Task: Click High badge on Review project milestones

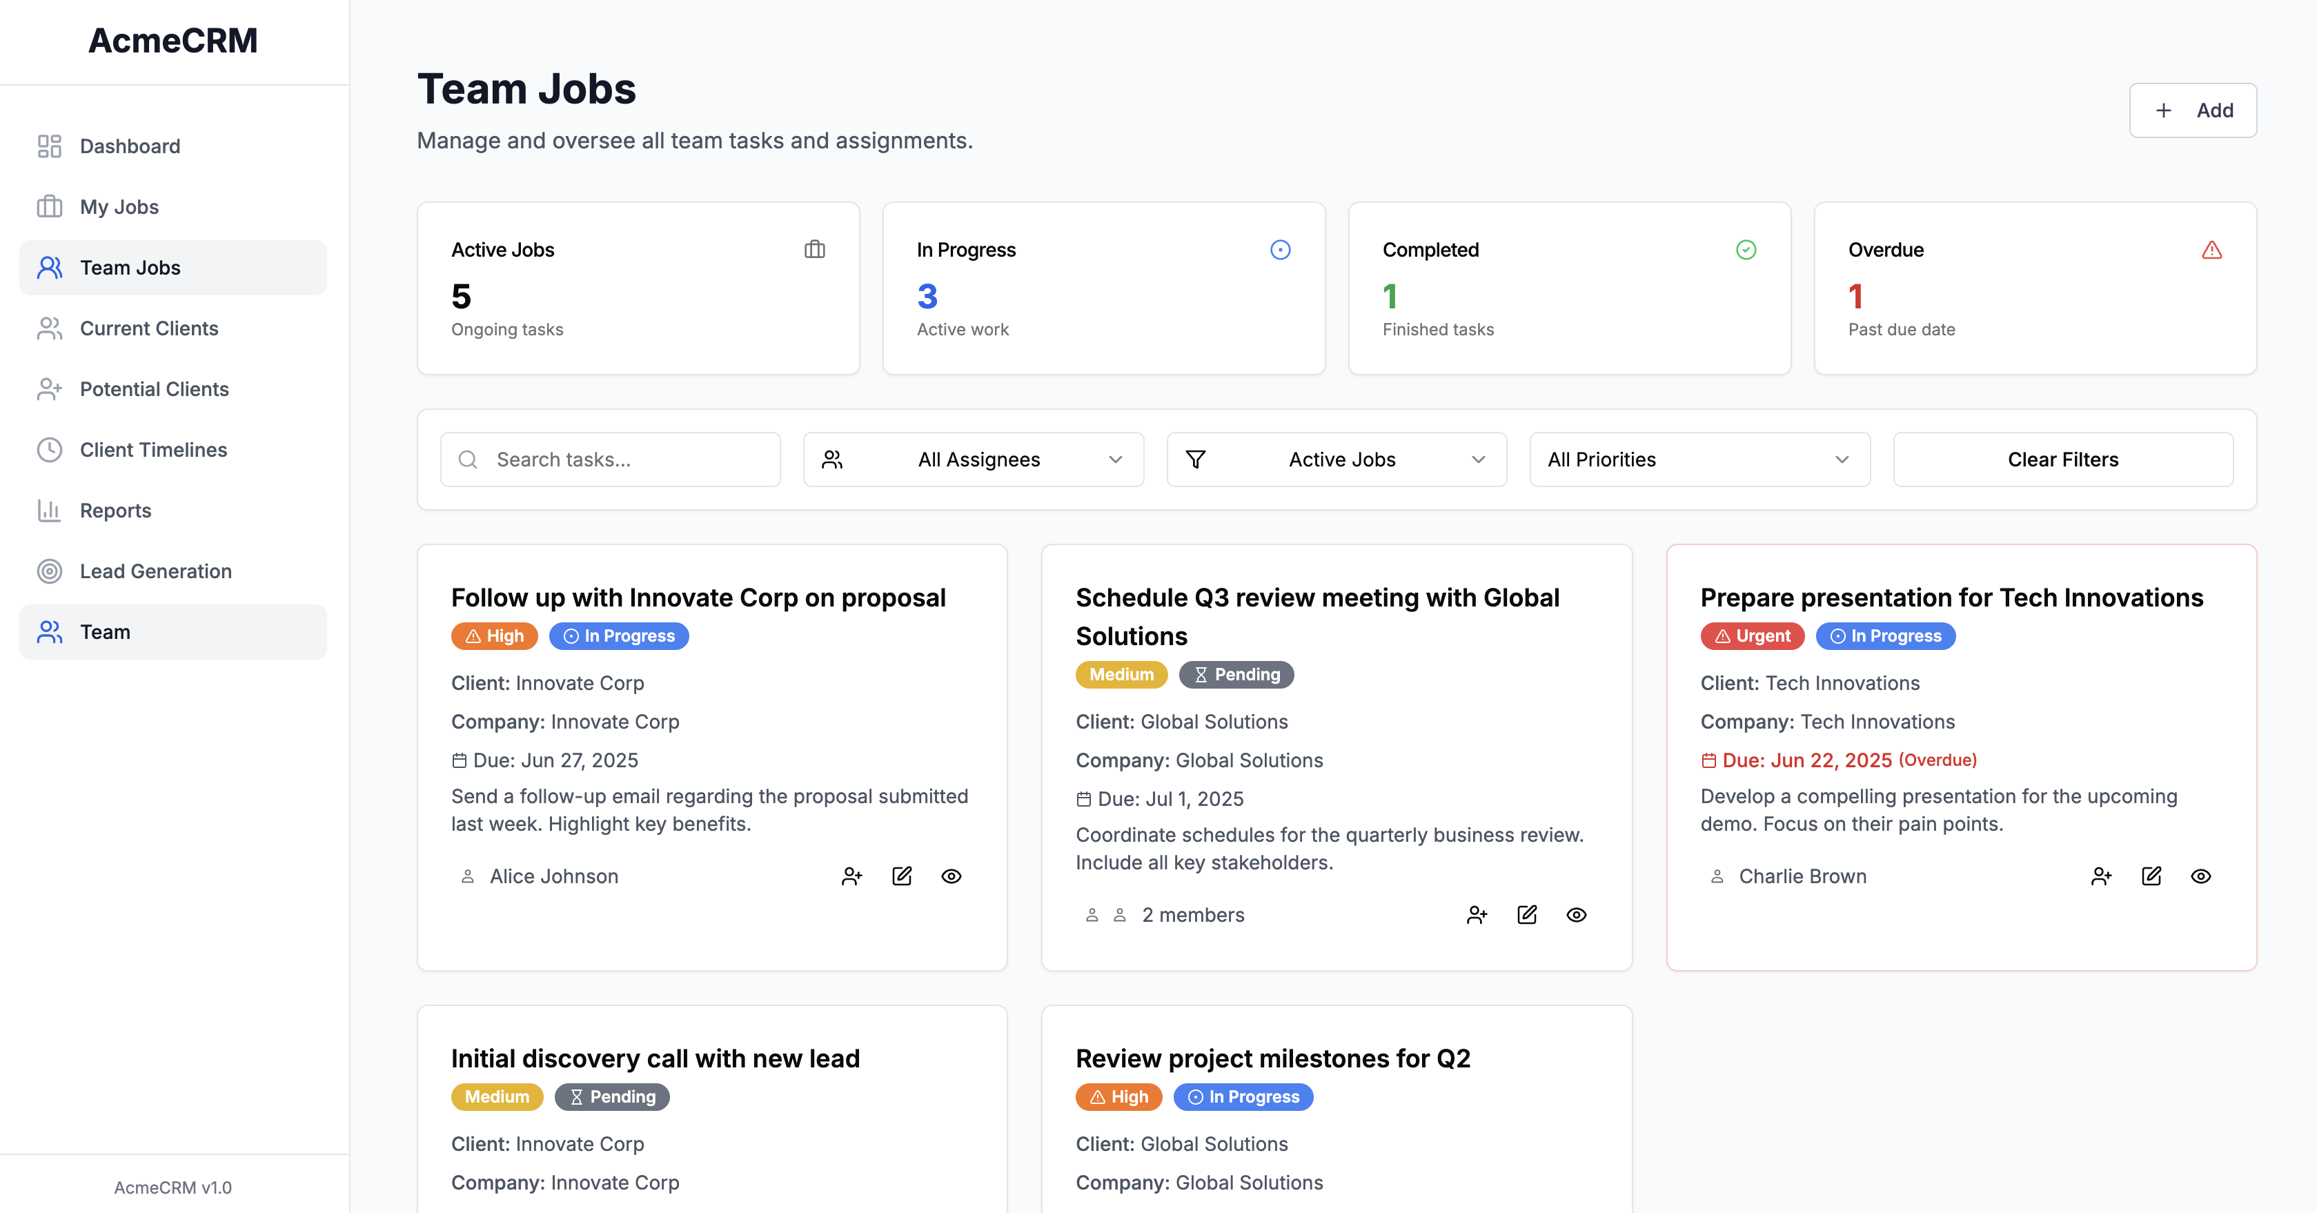Action: coord(1118,1097)
